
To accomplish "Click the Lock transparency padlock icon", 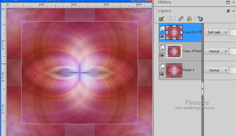I will tap(189, 19).
